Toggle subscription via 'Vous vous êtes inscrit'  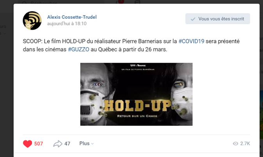(x=218, y=19)
